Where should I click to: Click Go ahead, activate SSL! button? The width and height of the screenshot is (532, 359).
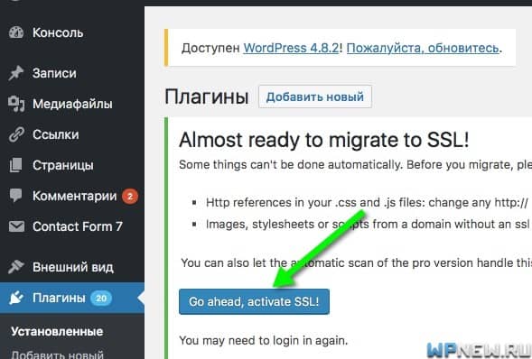[254, 301]
